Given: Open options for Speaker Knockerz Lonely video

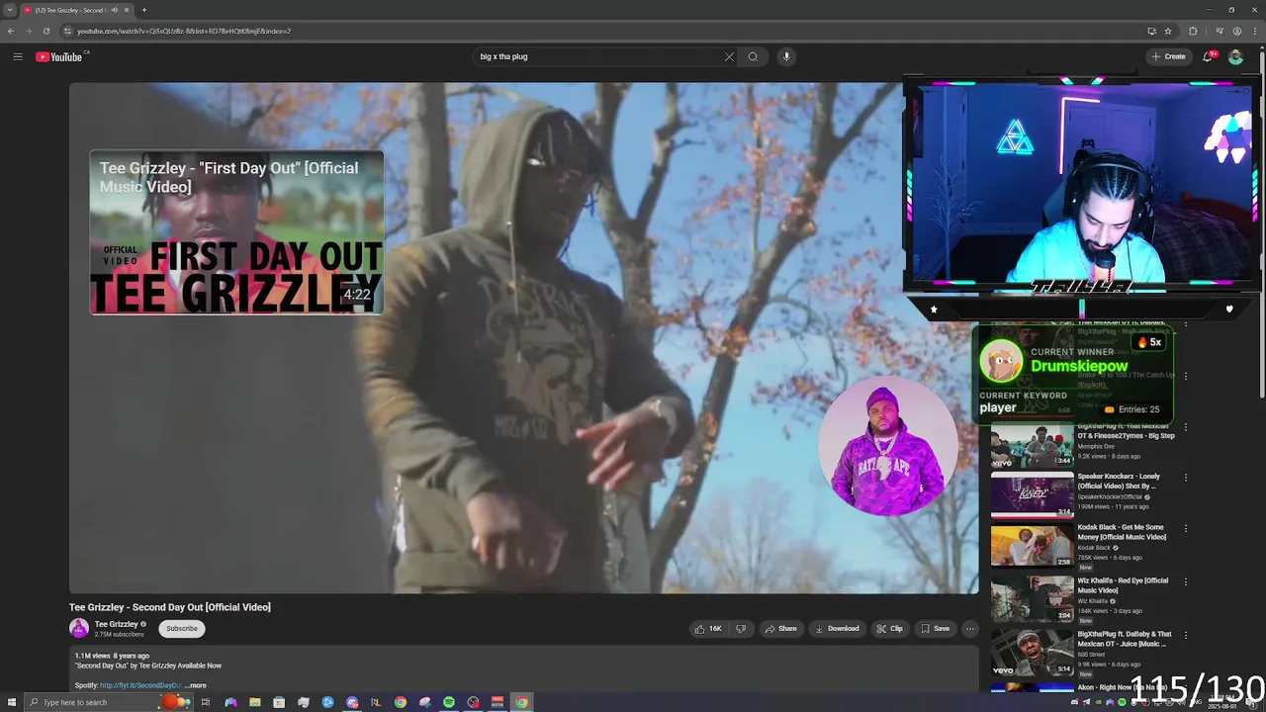Looking at the screenshot, I should coord(1186,478).
